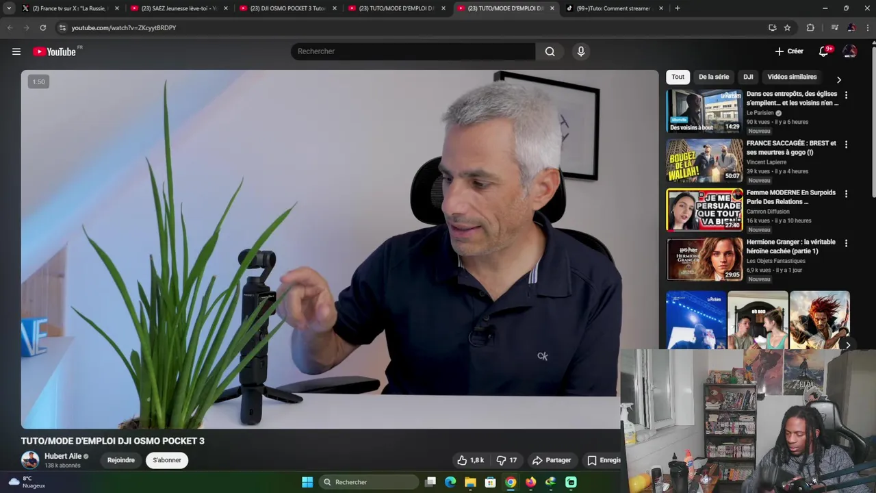Click the install app icon in address bar
Viewport: 876px width, 493px height.
[x=772, y=27]
